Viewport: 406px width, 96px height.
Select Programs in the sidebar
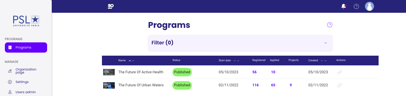coord(26,47)
